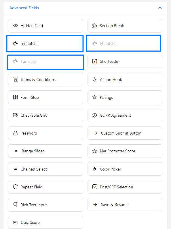Insert a Color Picker field
This screenshot has height=229, width=171.
(125, 169)
